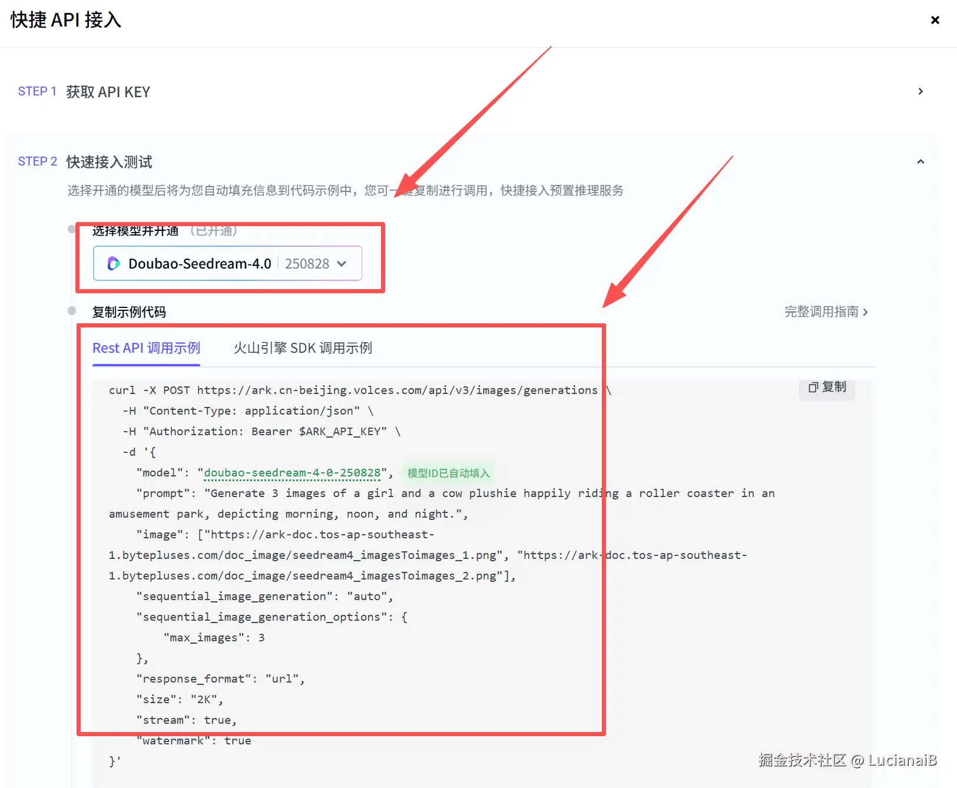Click the 模型ID已自动填入 tag
The height and width of the screenshot is (788, 957).
448,473
